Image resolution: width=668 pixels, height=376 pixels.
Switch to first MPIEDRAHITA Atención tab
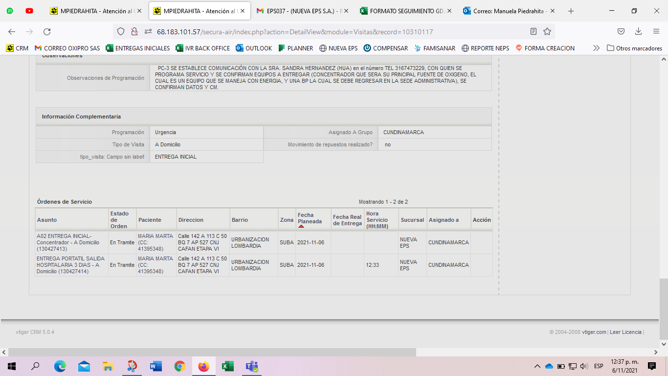coord(96,11)
